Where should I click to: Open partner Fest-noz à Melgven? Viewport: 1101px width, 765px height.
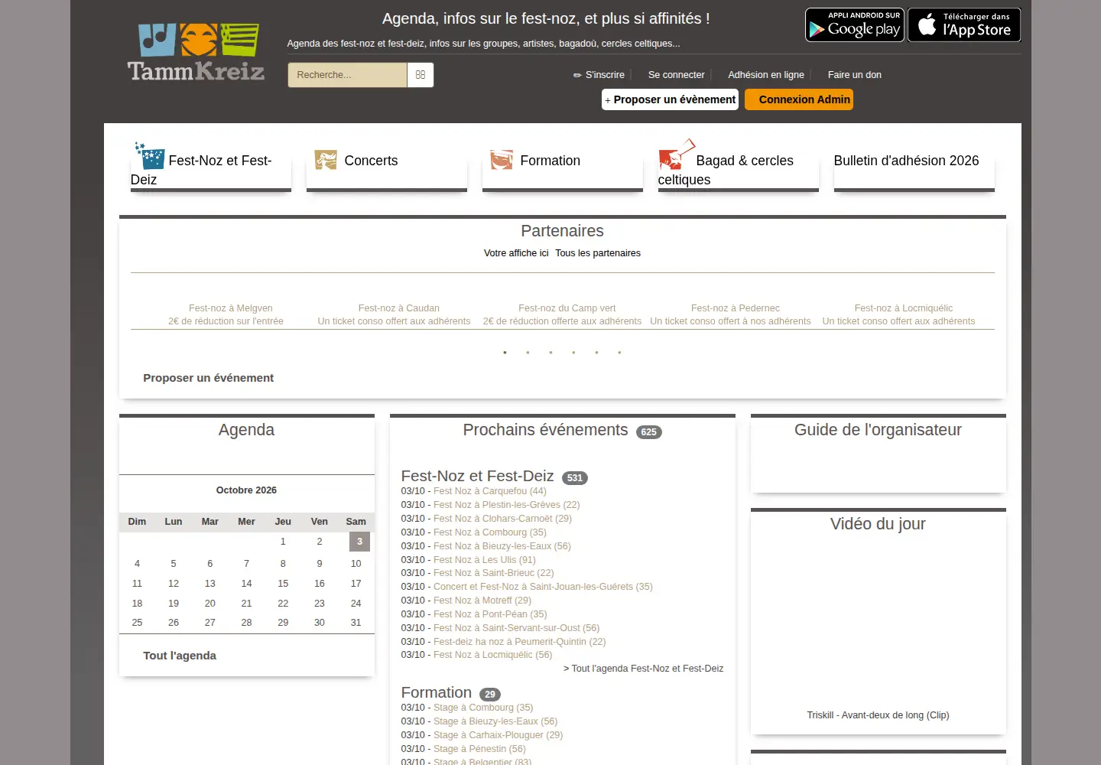pyautogui.click(x=230, y=308)
